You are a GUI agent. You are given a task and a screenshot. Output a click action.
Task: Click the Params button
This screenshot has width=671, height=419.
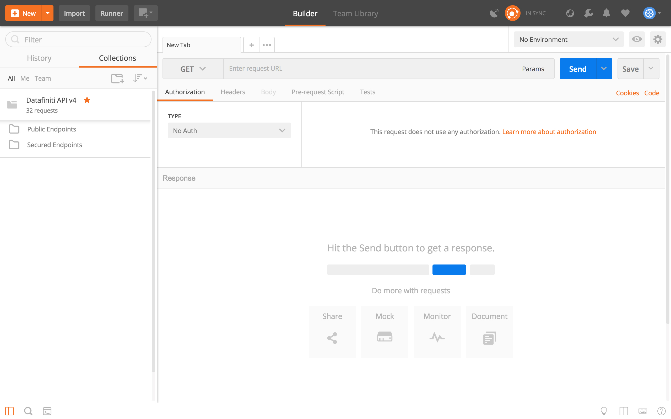533,69
